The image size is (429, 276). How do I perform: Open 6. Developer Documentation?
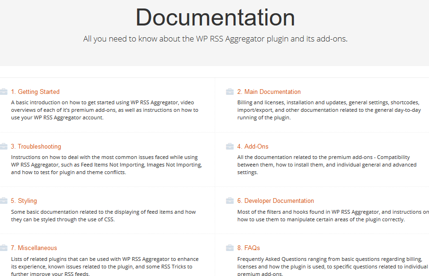click(x=275, y=201)
